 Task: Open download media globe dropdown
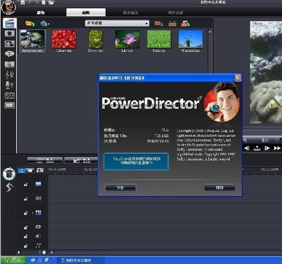(45, 24)
